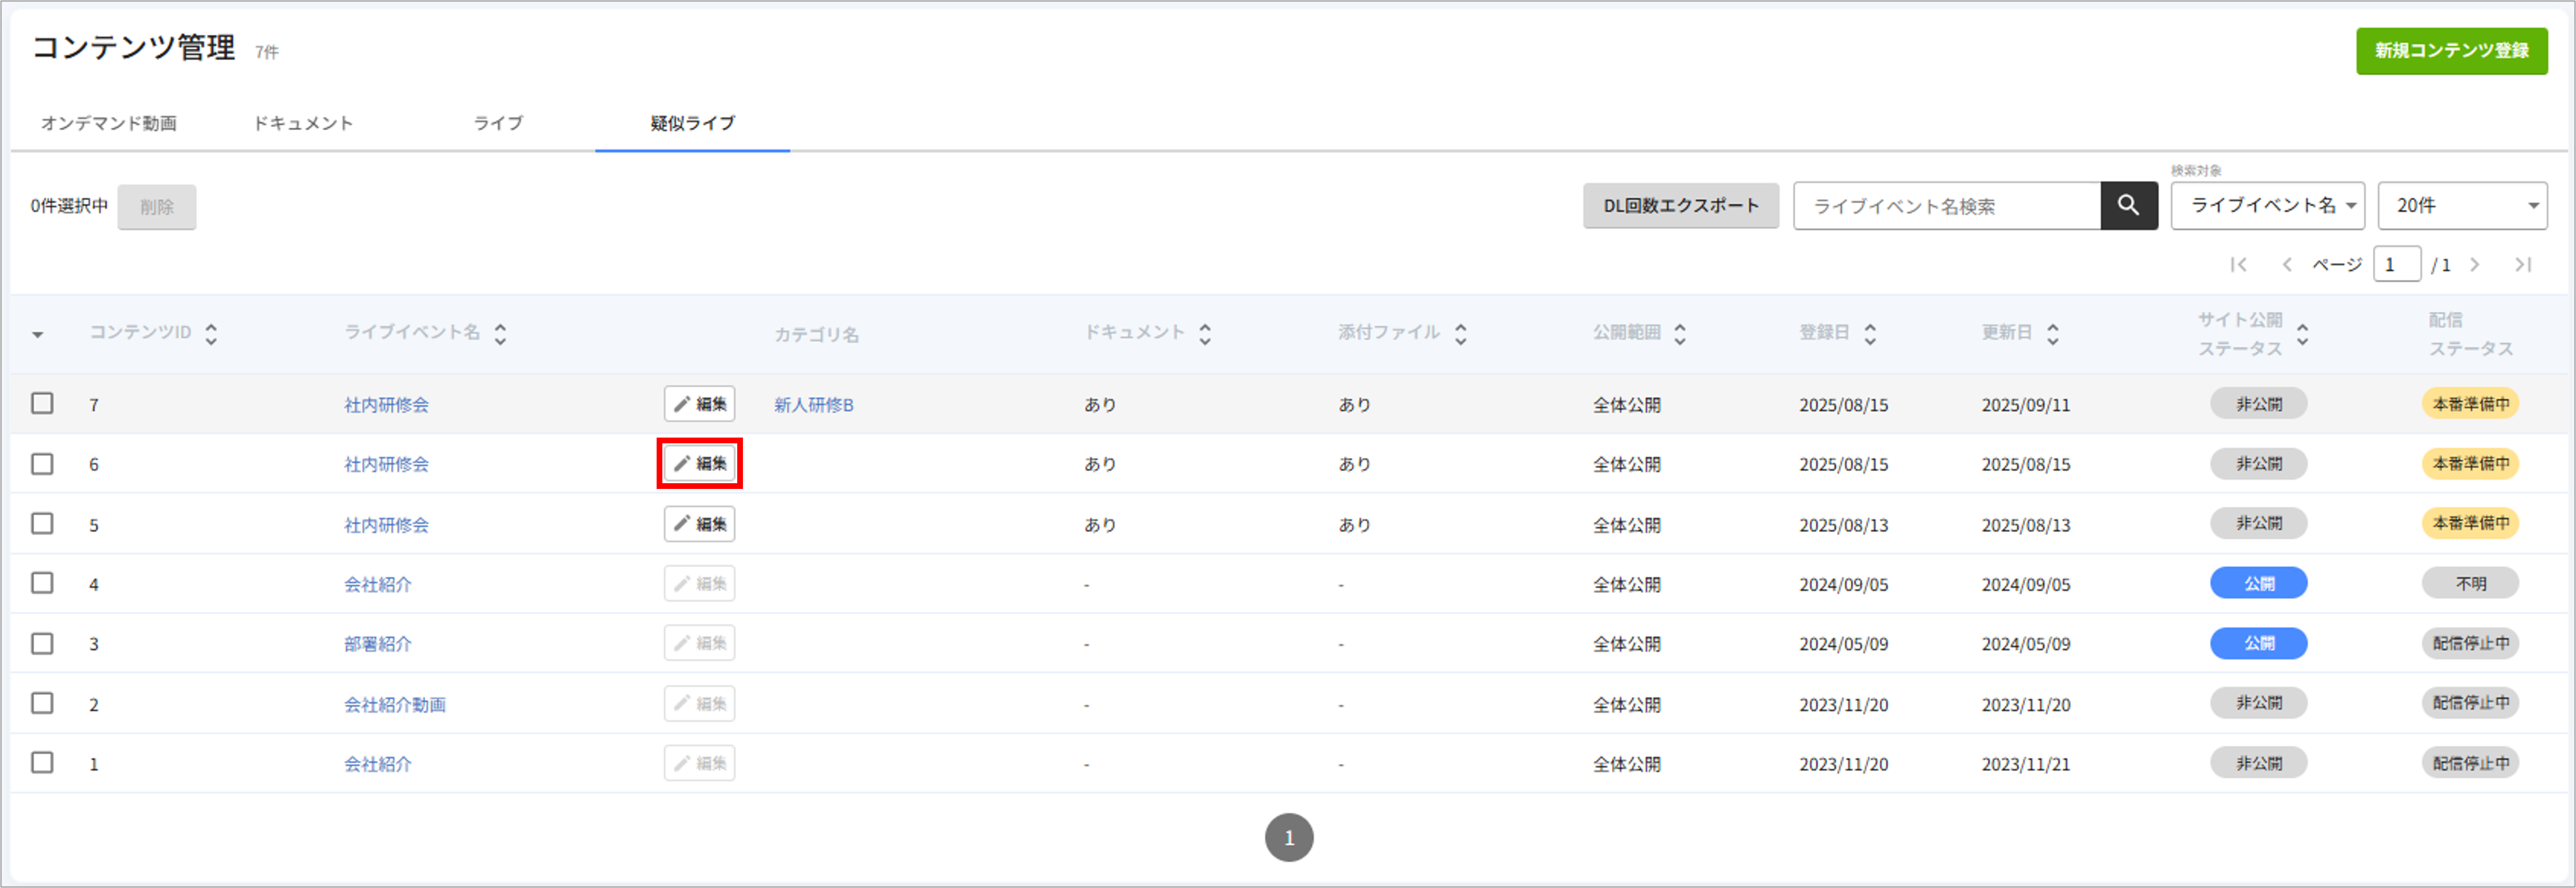Select the 疑似ライブ tab
The height and width of the screenshot is (888, 2576).
pyautogui.click(x=692, y=123)
